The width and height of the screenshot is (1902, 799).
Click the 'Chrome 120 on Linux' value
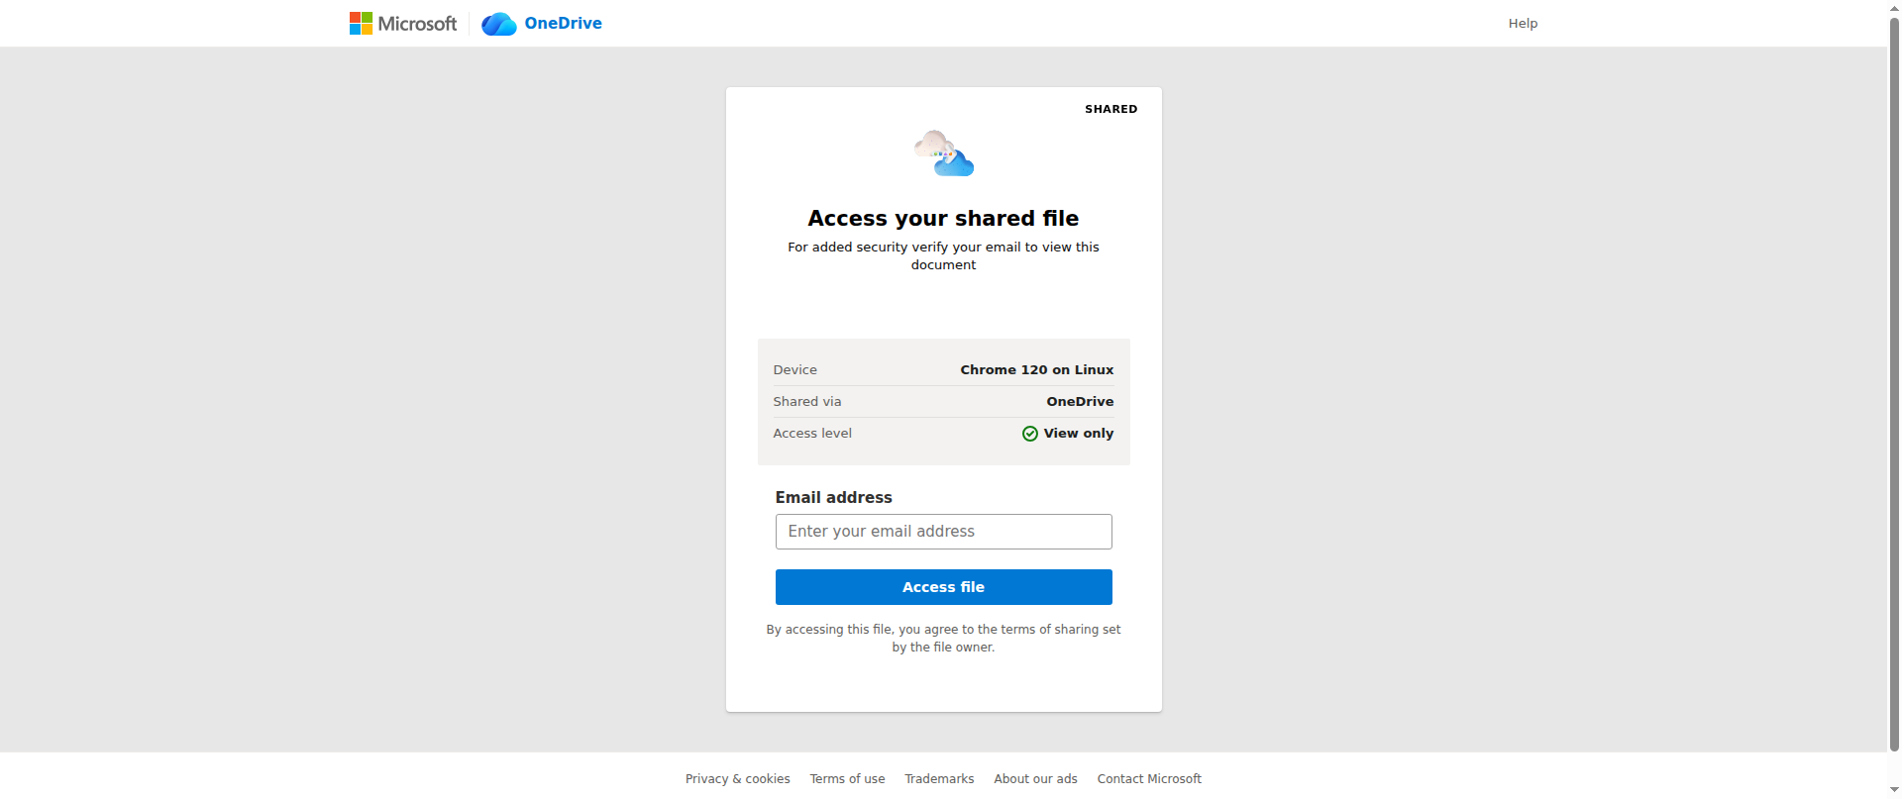pos(1036,370)
